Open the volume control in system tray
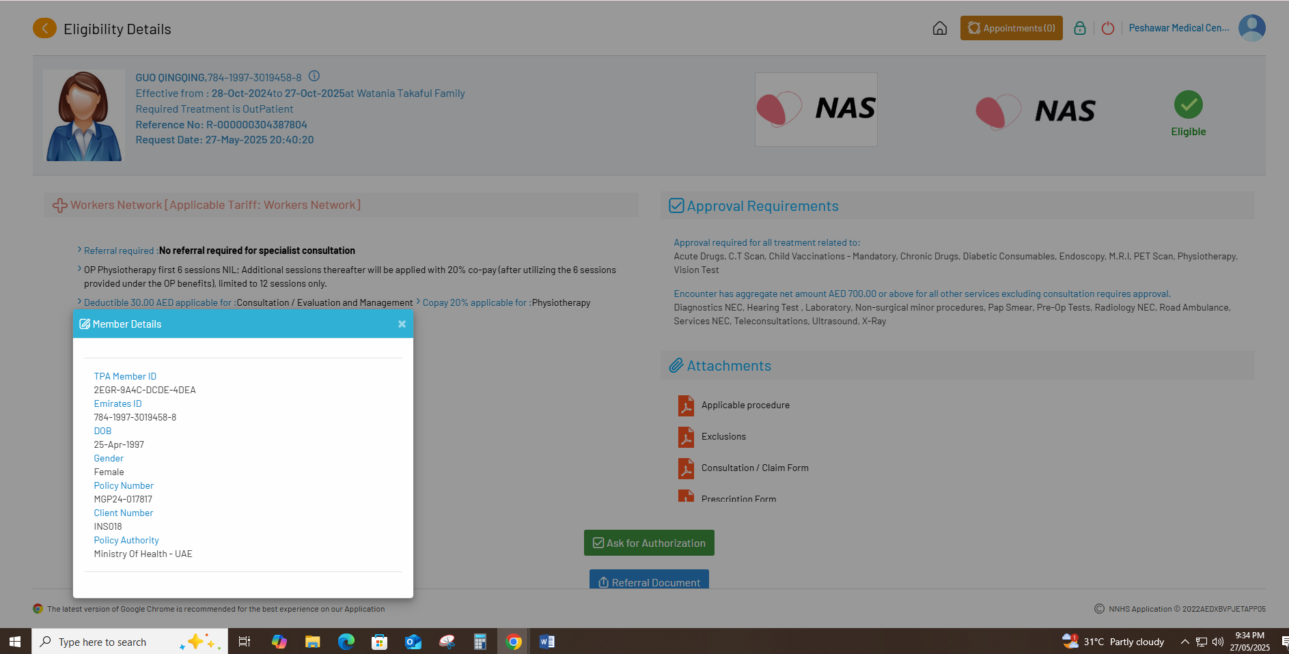 point(1217,642)
